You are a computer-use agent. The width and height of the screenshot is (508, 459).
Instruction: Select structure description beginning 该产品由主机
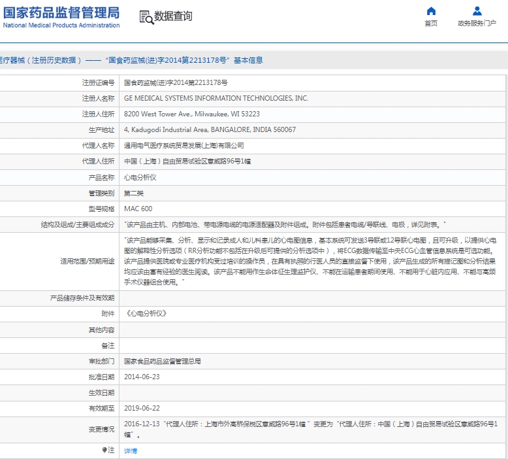click(x=285, y=224)
